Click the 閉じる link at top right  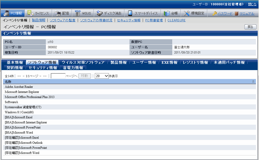tap(252, 4)
